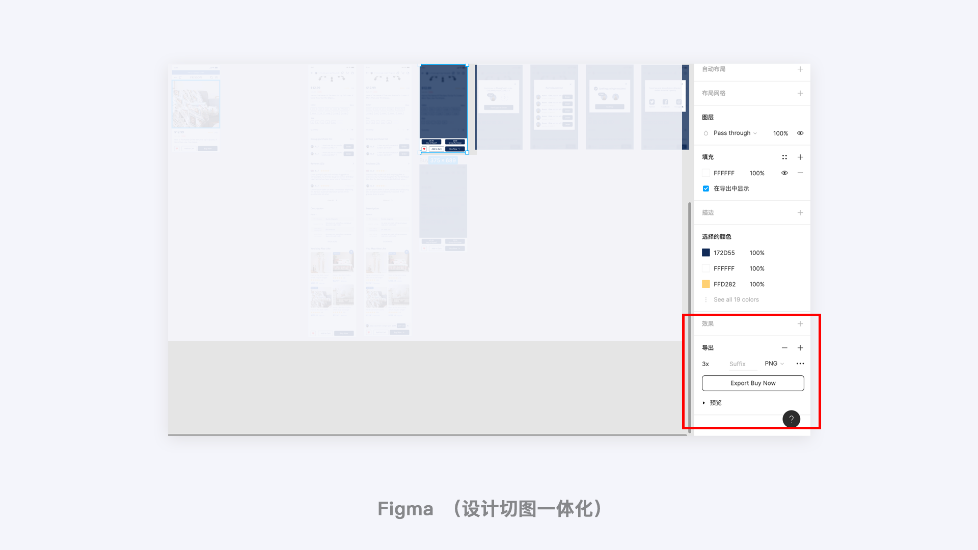Expand the 预览 section
This screenshot has height=550, width=978.
click(704, 402)
